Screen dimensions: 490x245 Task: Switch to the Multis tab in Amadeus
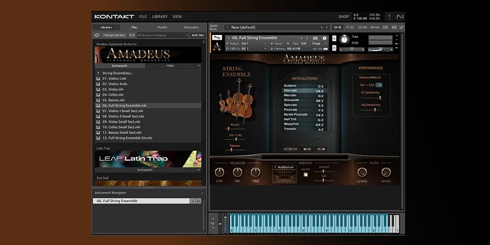pos(170,66)
